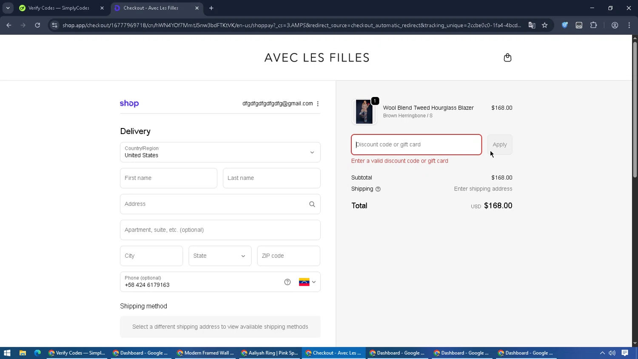Image resolution: width=638 pixels, height=359 pixels.
Task: Click the ZIP code field
Action: click(288, 256)
